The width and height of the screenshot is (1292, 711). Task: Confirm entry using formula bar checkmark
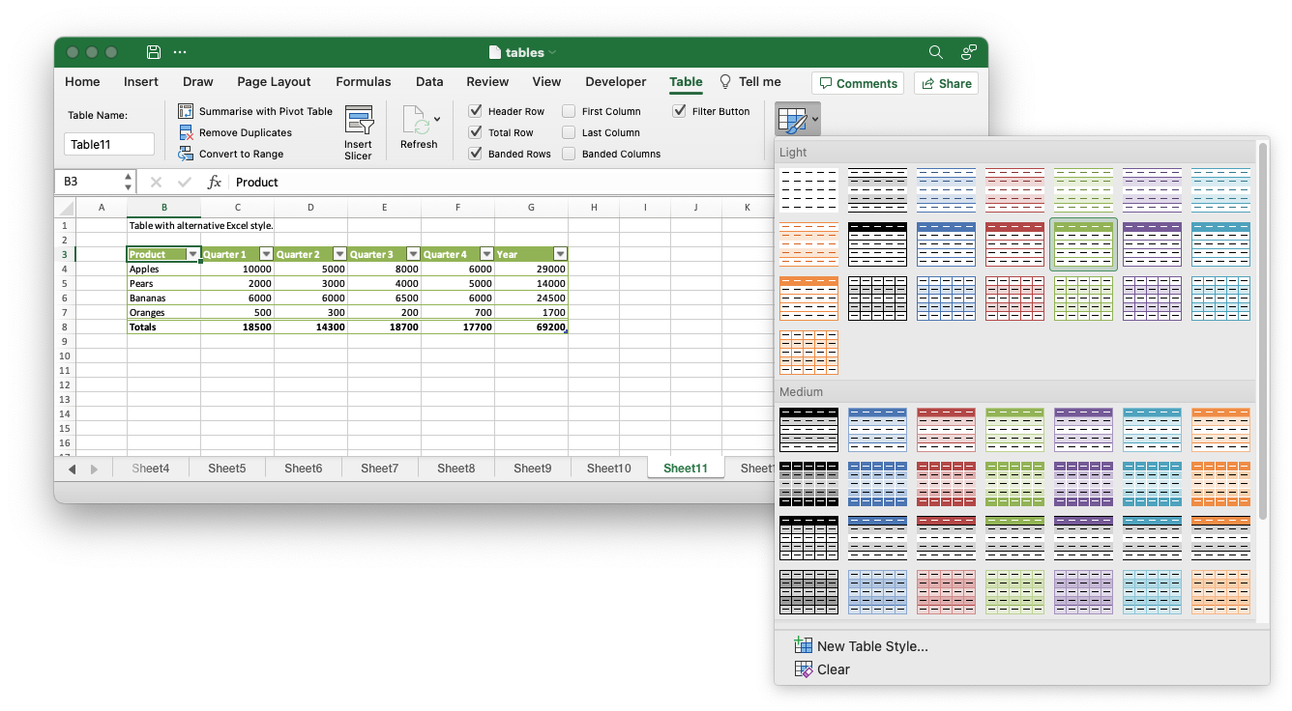[x=185, y=182]
